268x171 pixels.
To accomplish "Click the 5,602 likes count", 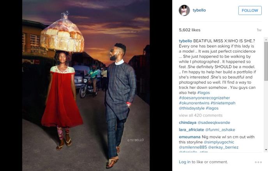I will [x=190, y=30].
